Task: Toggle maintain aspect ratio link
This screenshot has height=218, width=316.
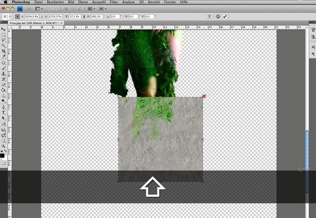Action: (84, 16)
